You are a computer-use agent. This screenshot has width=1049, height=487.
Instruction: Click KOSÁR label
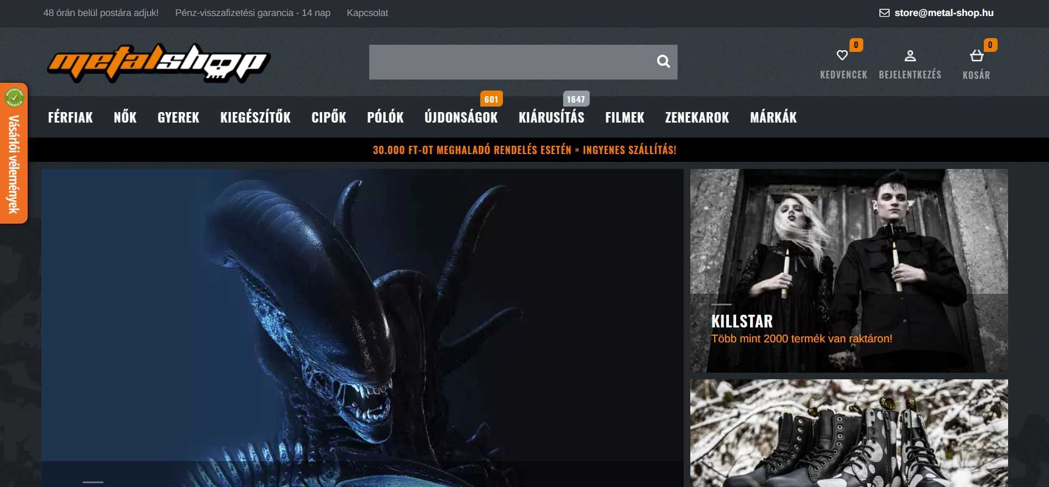[x=977, y=75]
